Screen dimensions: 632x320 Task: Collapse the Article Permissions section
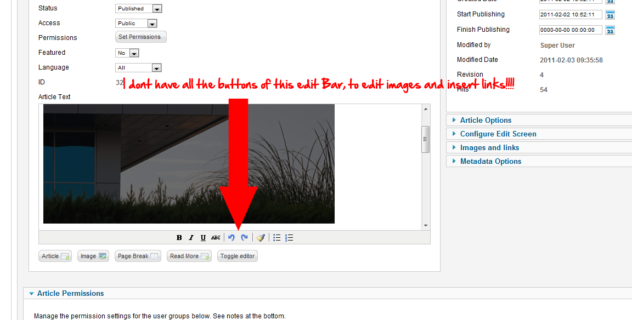[70, 294]
